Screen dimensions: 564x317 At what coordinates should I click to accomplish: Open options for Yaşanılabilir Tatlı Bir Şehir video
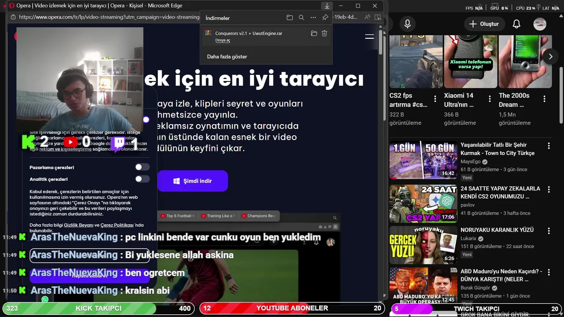(x=549, y=146)
